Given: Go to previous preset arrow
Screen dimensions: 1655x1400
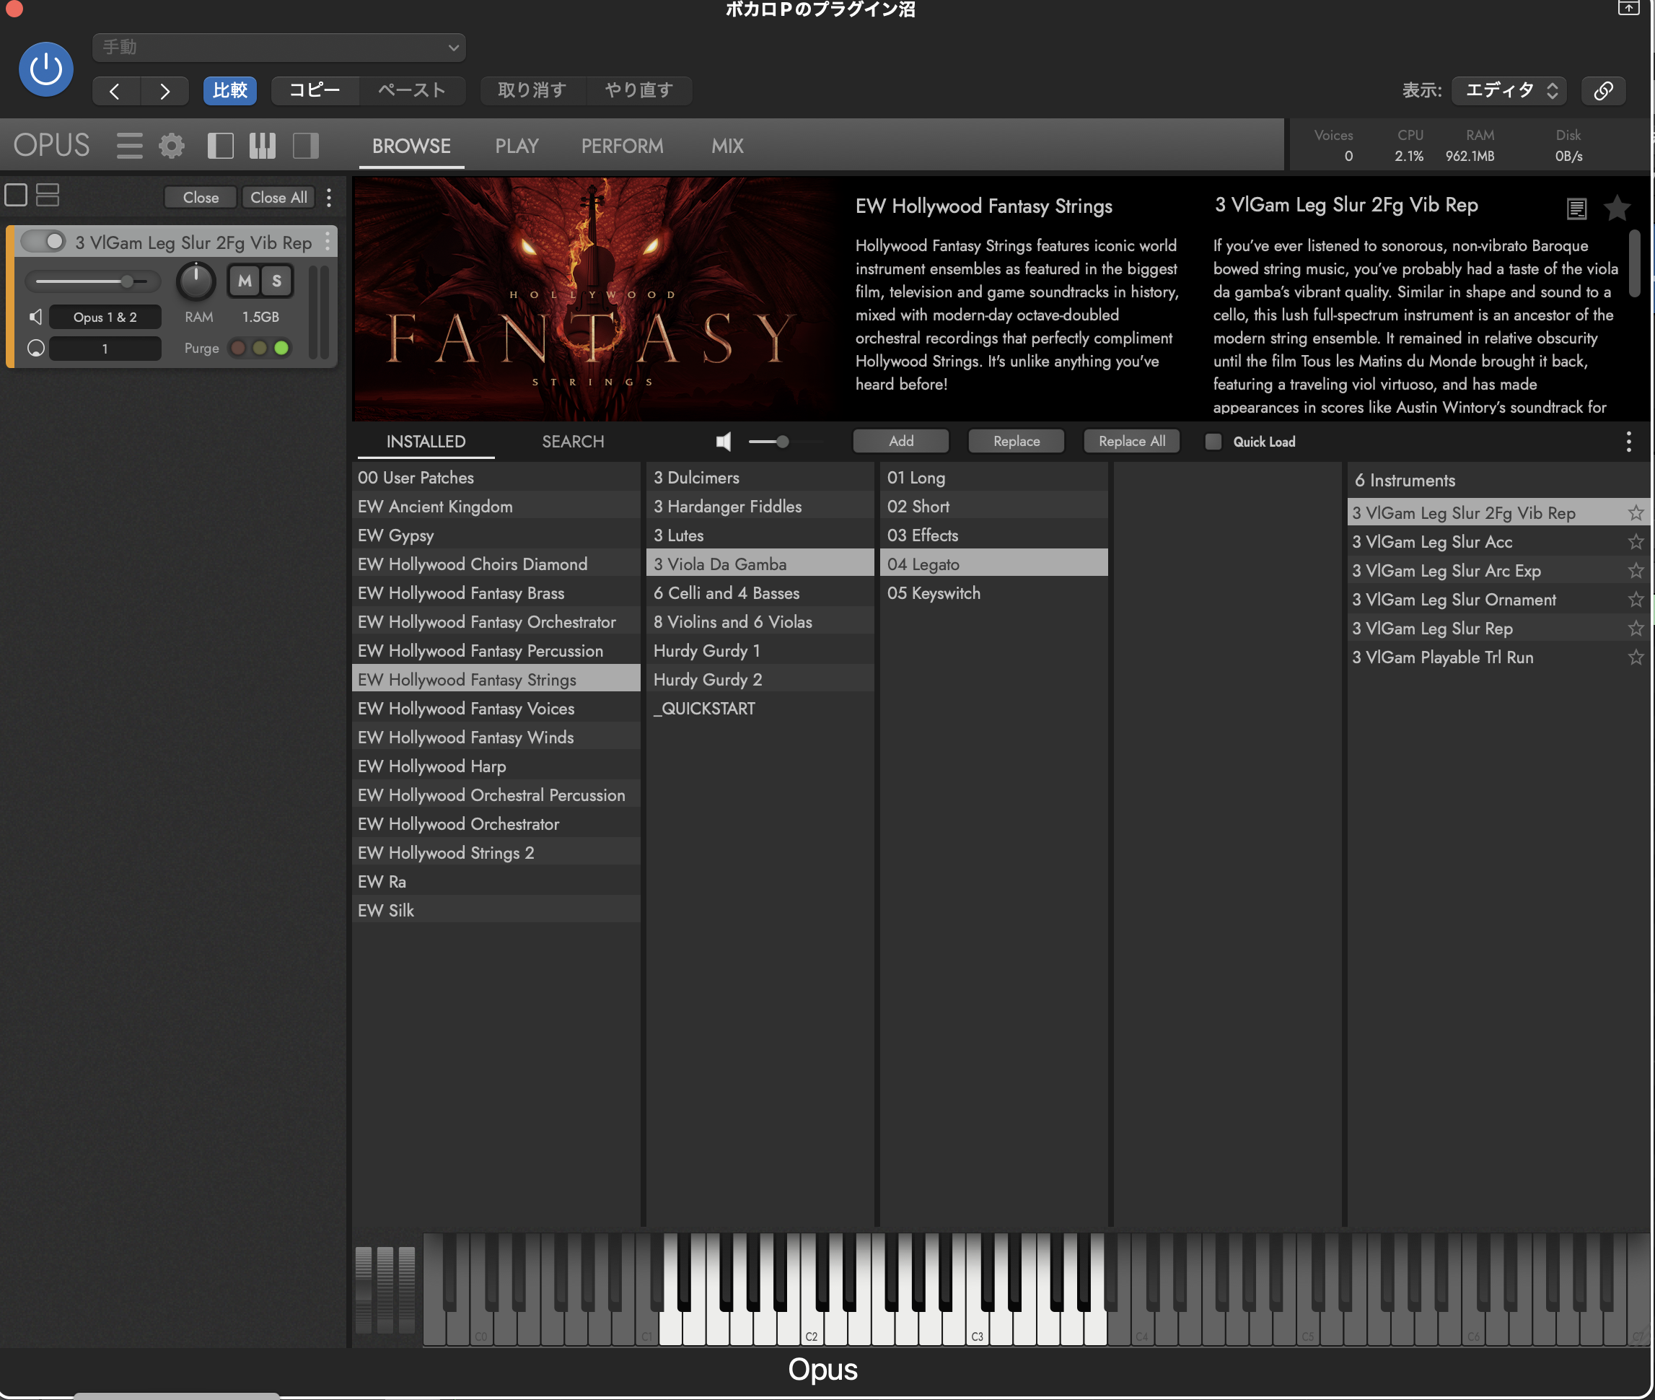Looking at the screenshot, I should (x=116, y=90).
